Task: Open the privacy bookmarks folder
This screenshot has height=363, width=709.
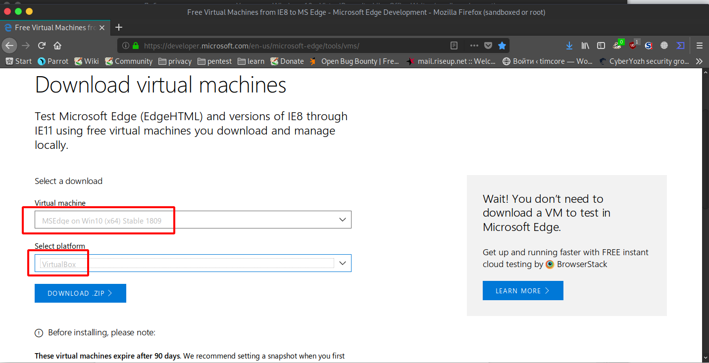Action: 175,61
